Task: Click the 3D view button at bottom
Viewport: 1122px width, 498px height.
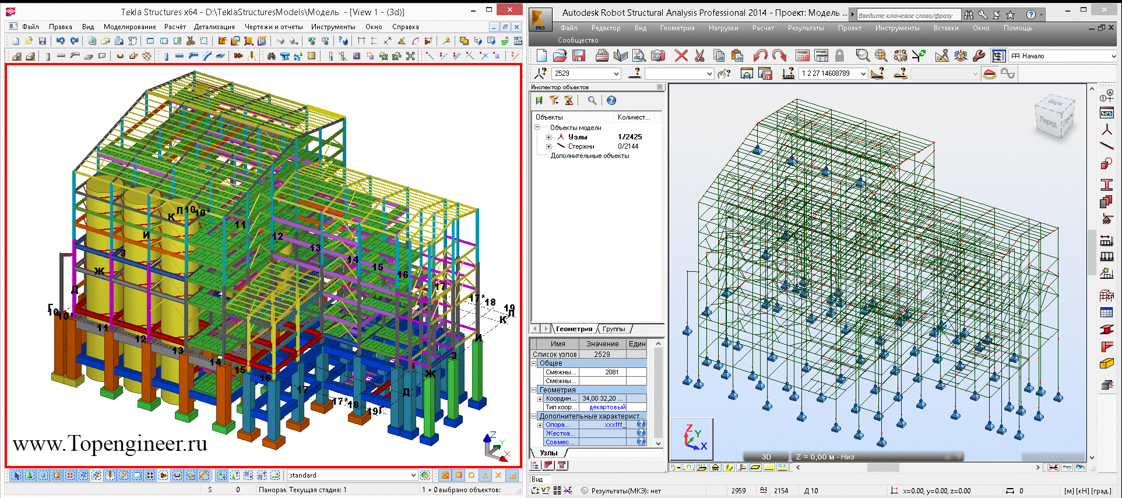Action: pos(766,457)
